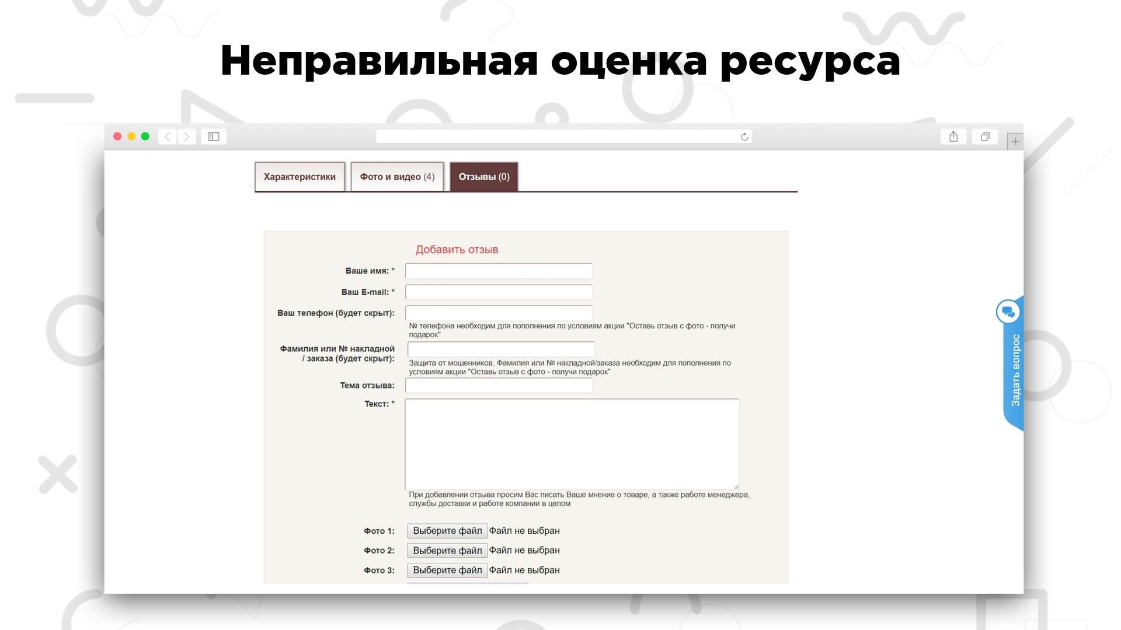
Task: Choose file for Фото 2
Action: point(447,551)
